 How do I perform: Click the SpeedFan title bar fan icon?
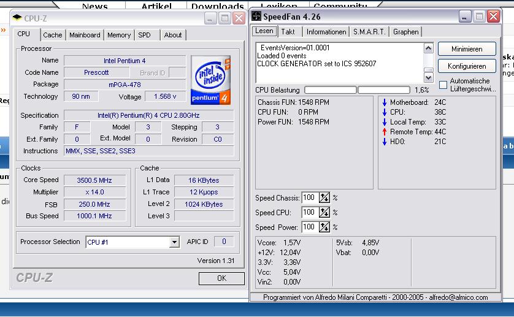(x=256, y=16)
